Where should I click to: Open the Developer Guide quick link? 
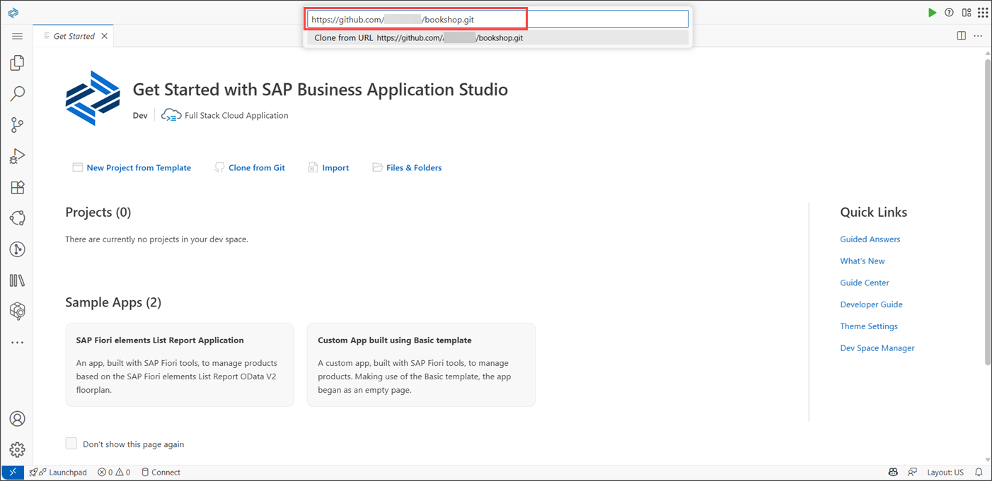click(871, 304)
